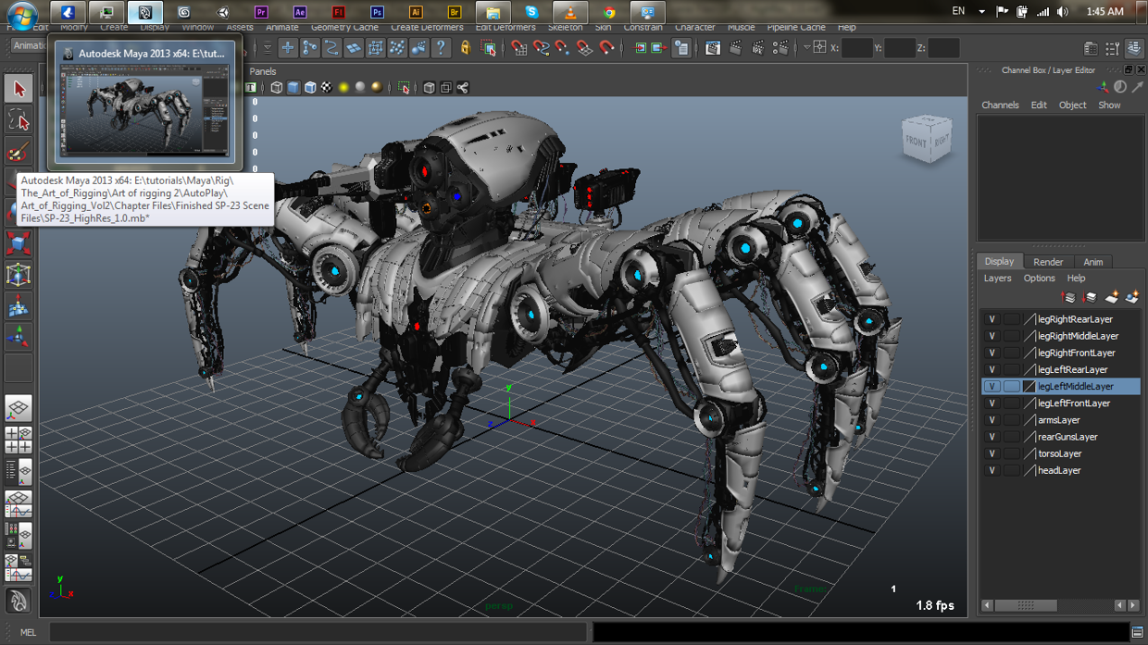Click move layer up icon
The height and width of the screenshot is (645, 1148).
(x=1067, y=297)
